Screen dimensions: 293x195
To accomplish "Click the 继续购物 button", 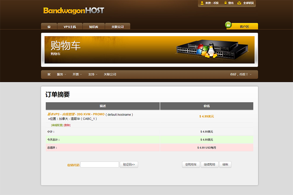I will (x=209, y=164).
